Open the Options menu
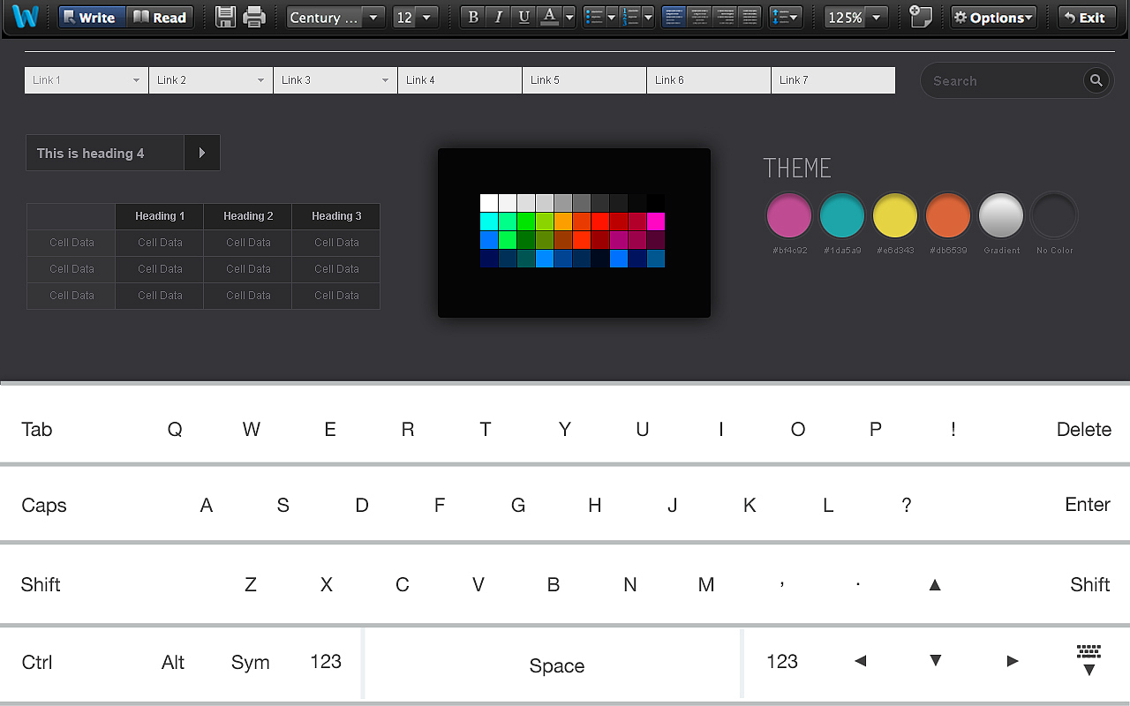Screen dimensions: 1130x706 click(x=993, y=17)
